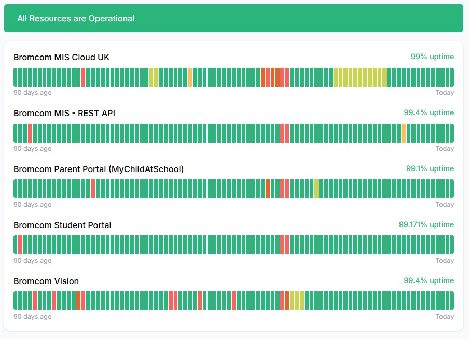Click the All Resources are Operational banner
The height and width of the screenshot is (339, 469).
[x=233, y=18]
